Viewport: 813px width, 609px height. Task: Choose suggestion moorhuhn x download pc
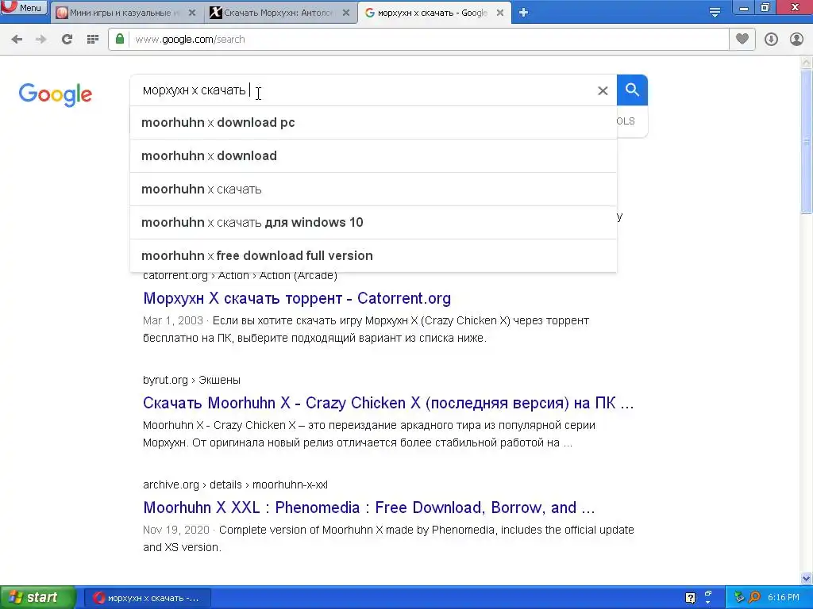point(373,123)
